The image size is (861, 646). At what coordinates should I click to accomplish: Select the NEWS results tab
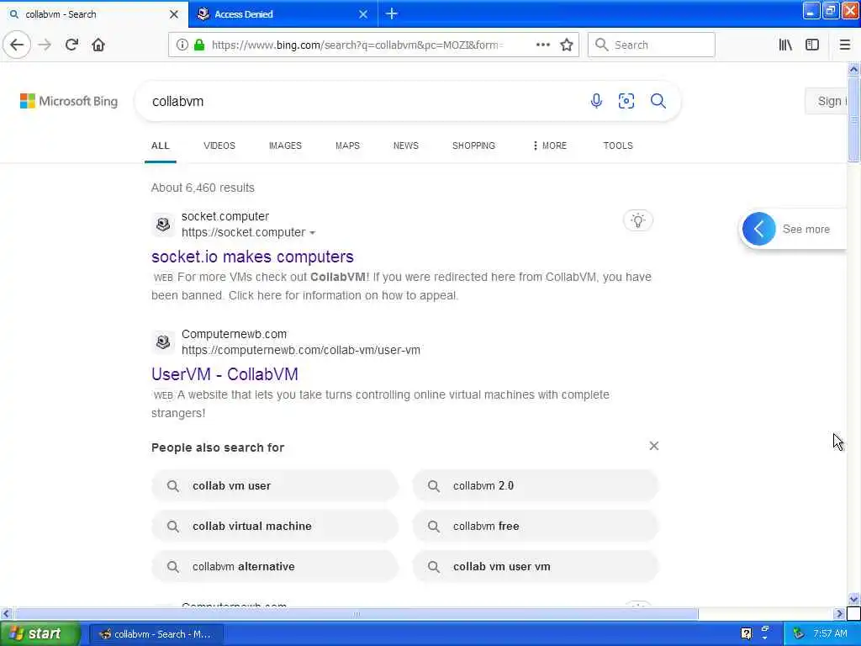pos(406,146)
